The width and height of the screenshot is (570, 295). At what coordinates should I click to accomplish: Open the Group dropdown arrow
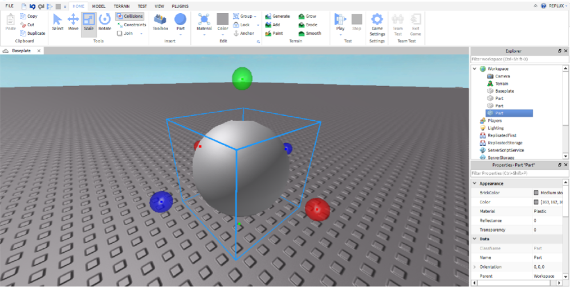255,17
